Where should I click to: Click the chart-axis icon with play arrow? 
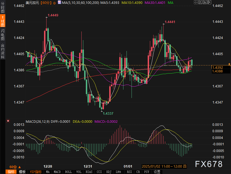(x=205, y=2)
